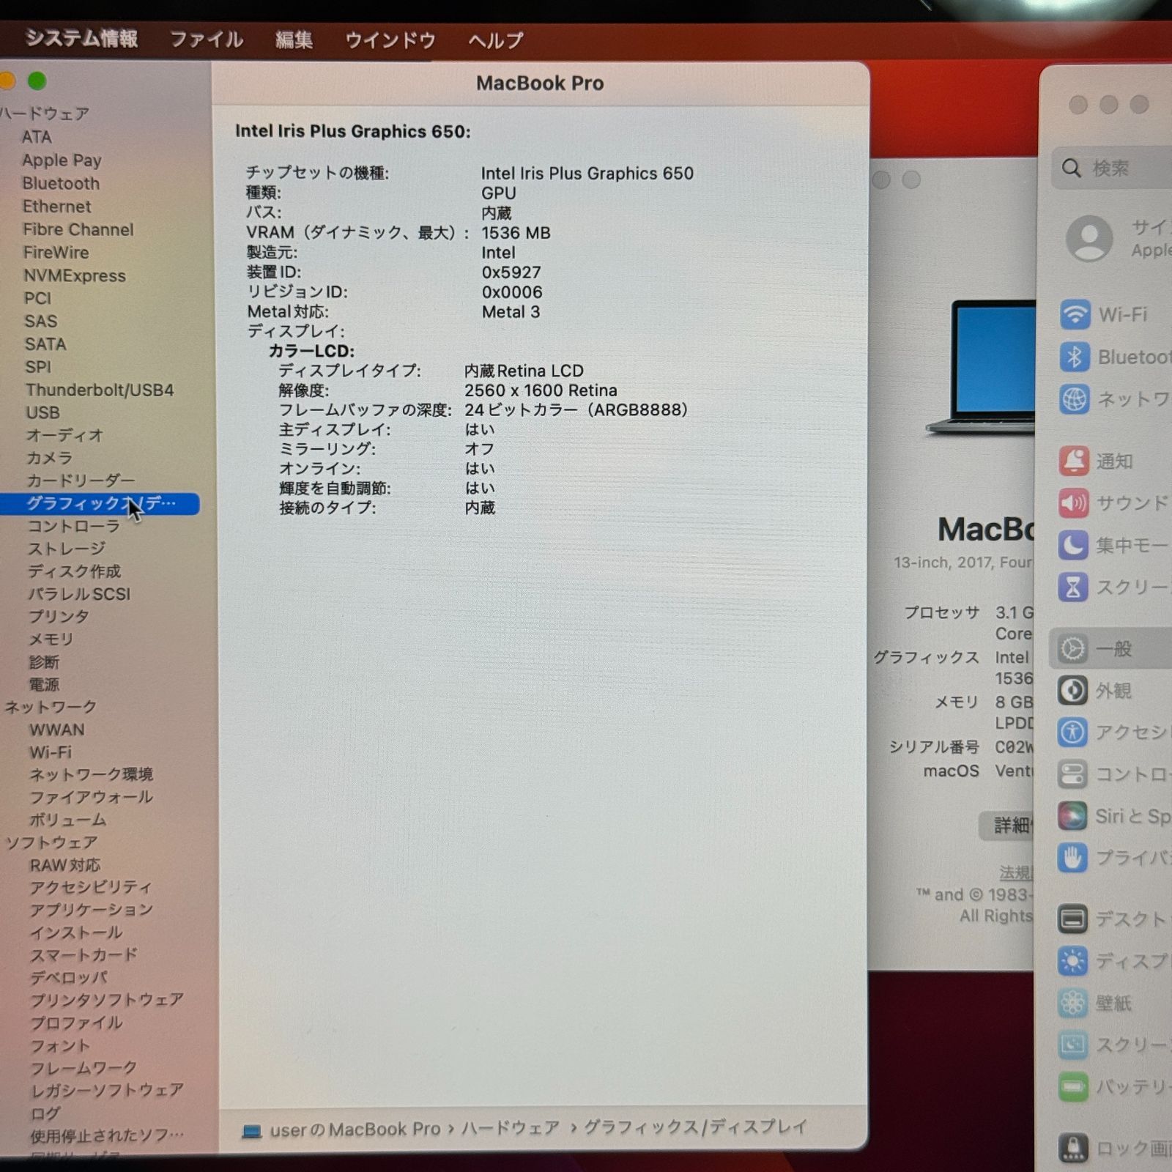
Task: Select カメラ in the sidebar
Action: coord(50,458)
